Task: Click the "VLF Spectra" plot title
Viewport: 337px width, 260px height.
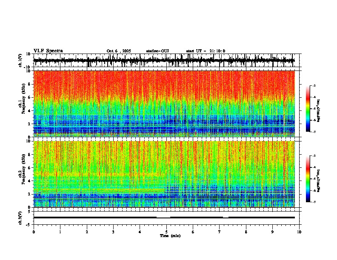Action: point(48,51)
